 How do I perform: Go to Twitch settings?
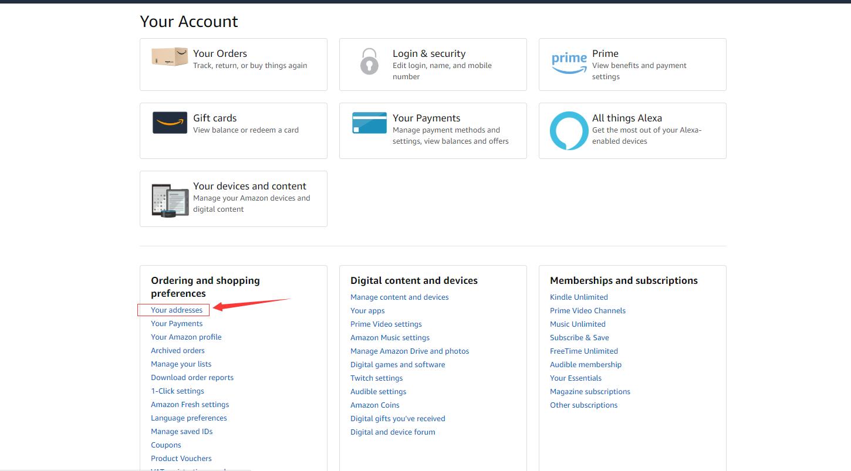tap(376, 378)
